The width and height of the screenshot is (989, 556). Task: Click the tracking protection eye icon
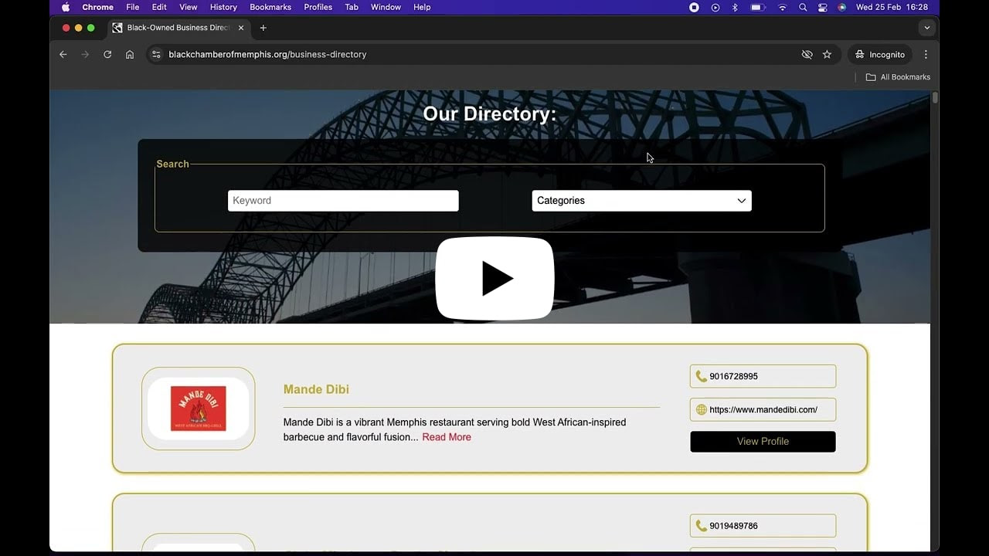coord(807,54)
